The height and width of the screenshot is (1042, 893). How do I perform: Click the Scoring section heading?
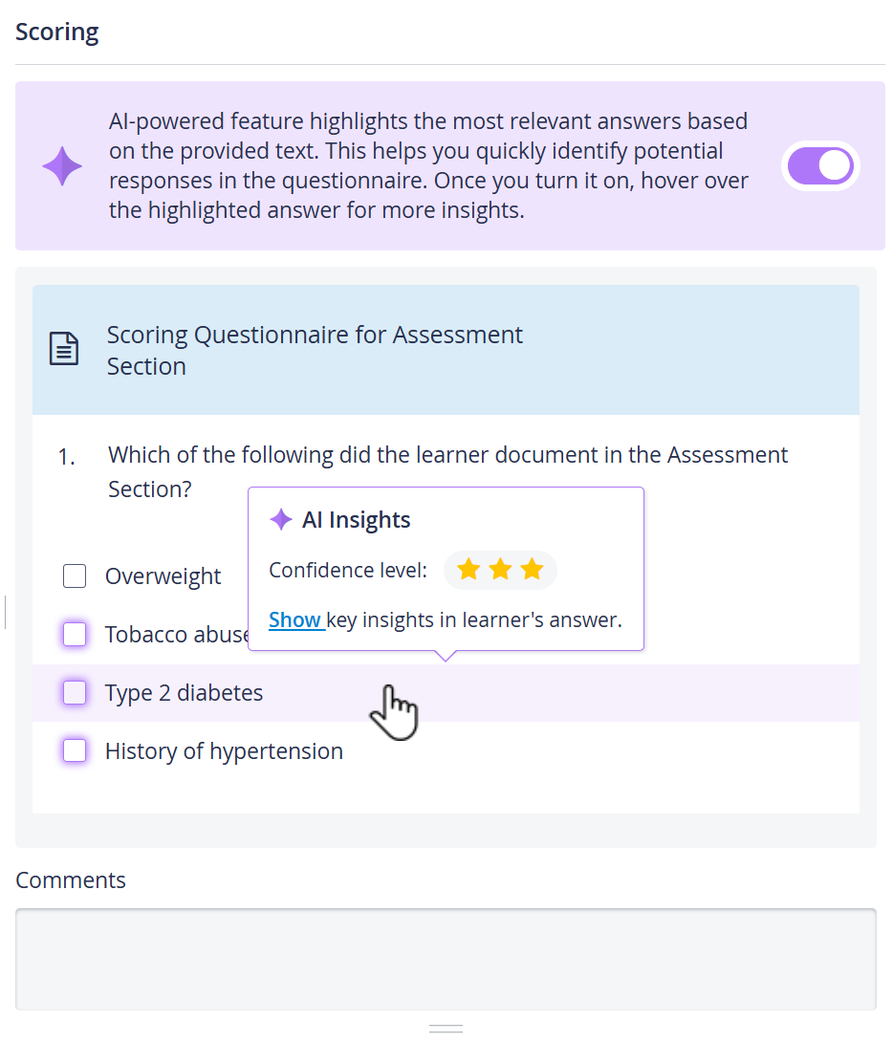[x=57, y=32]
